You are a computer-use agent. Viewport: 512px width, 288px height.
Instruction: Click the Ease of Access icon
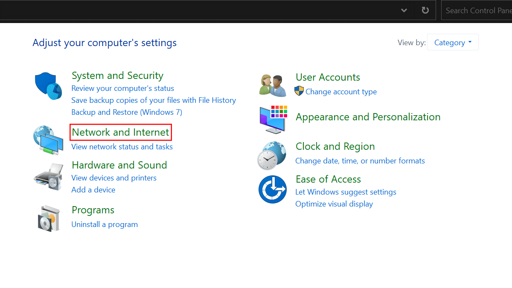point(272,189)
